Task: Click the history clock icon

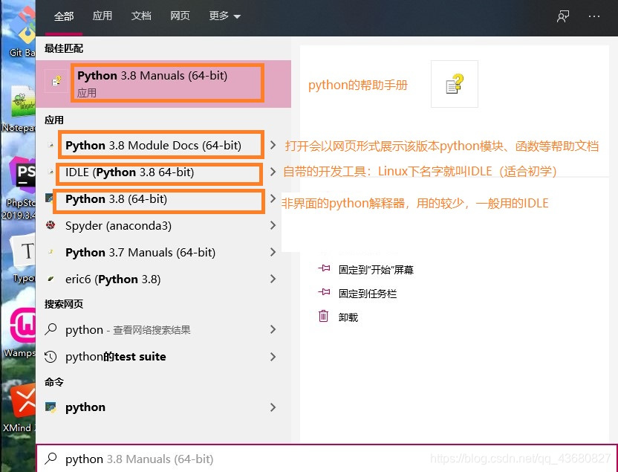Action: (51, 357)
